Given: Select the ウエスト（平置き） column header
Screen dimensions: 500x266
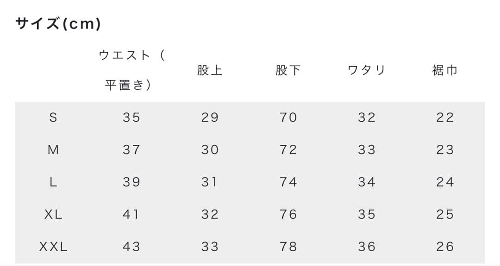Looking at the screenshot, I should pos(131,70).
